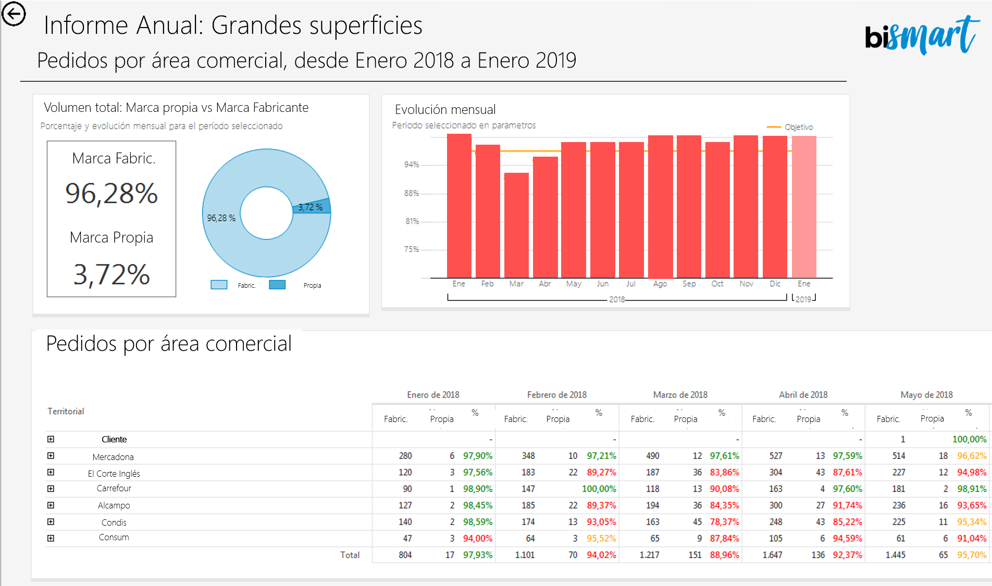Expand the Mercadona row
Image resolution: width=992 pixels, height=586 pixels.
point(51,456)
